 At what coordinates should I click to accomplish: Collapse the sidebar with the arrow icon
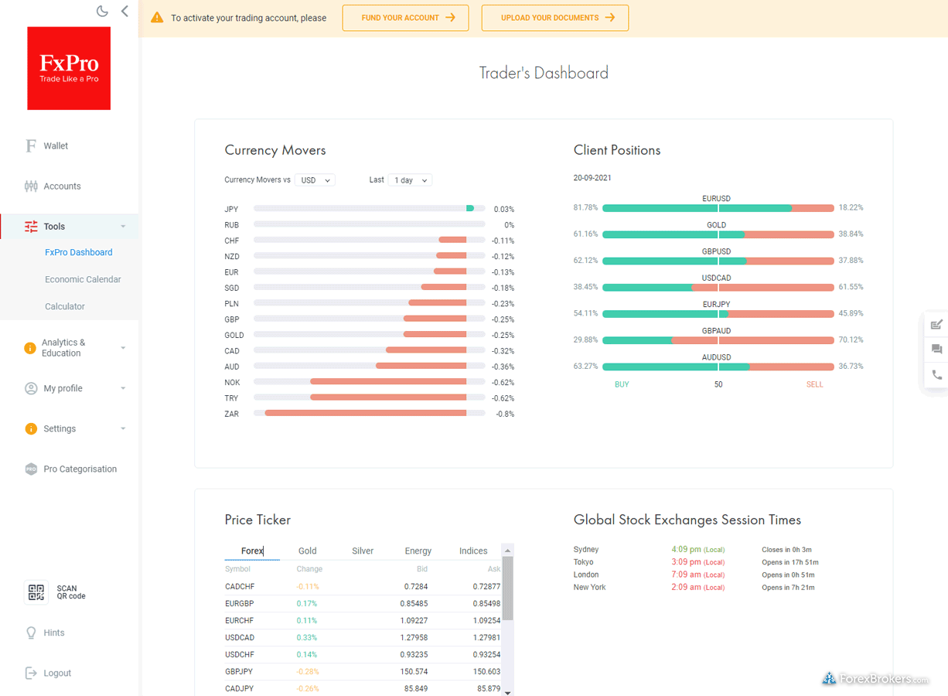tap(124, 11)
